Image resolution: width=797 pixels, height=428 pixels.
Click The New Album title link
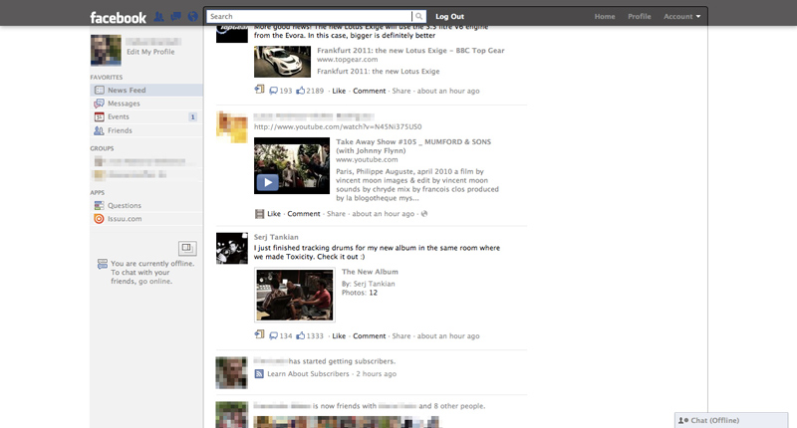tap(370, 272)
